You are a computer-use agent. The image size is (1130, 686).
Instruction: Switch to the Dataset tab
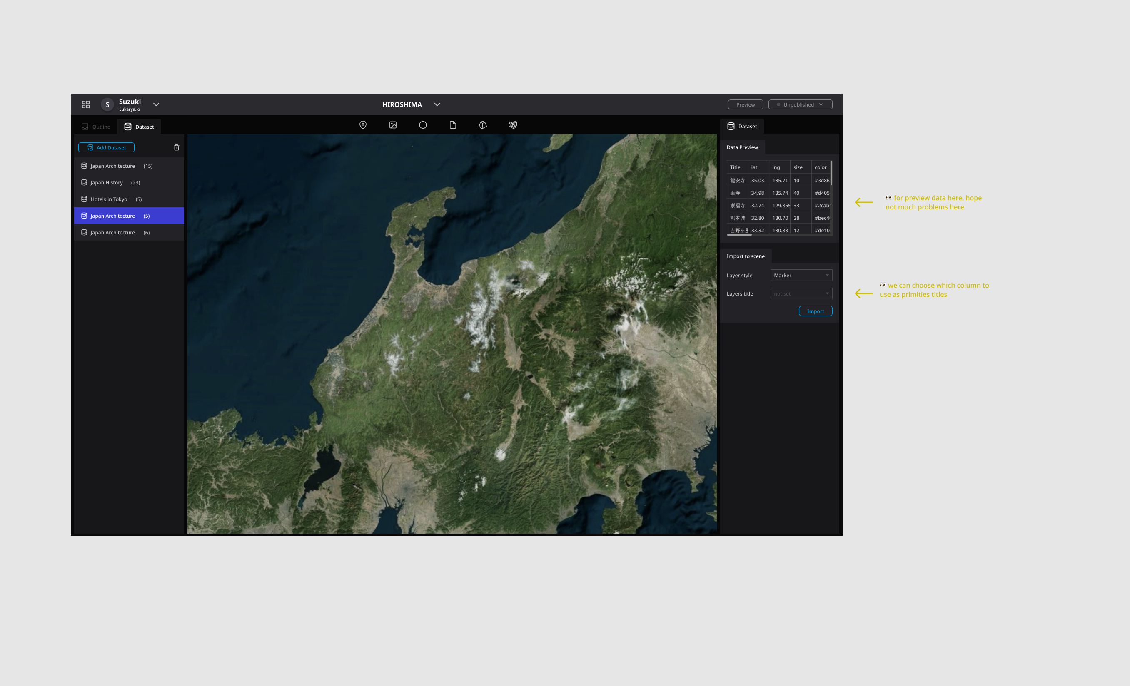[x=139, y=127]
